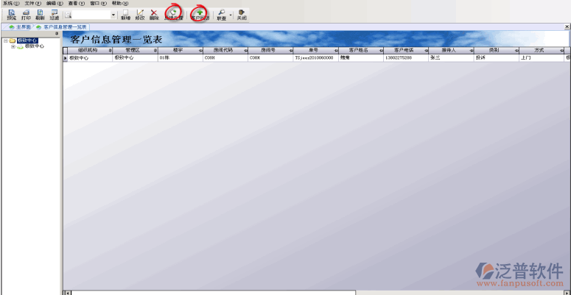Viewport: 571px width, 295px height.
Task: Edit the record using 修改
Action: tap(140, 15)
